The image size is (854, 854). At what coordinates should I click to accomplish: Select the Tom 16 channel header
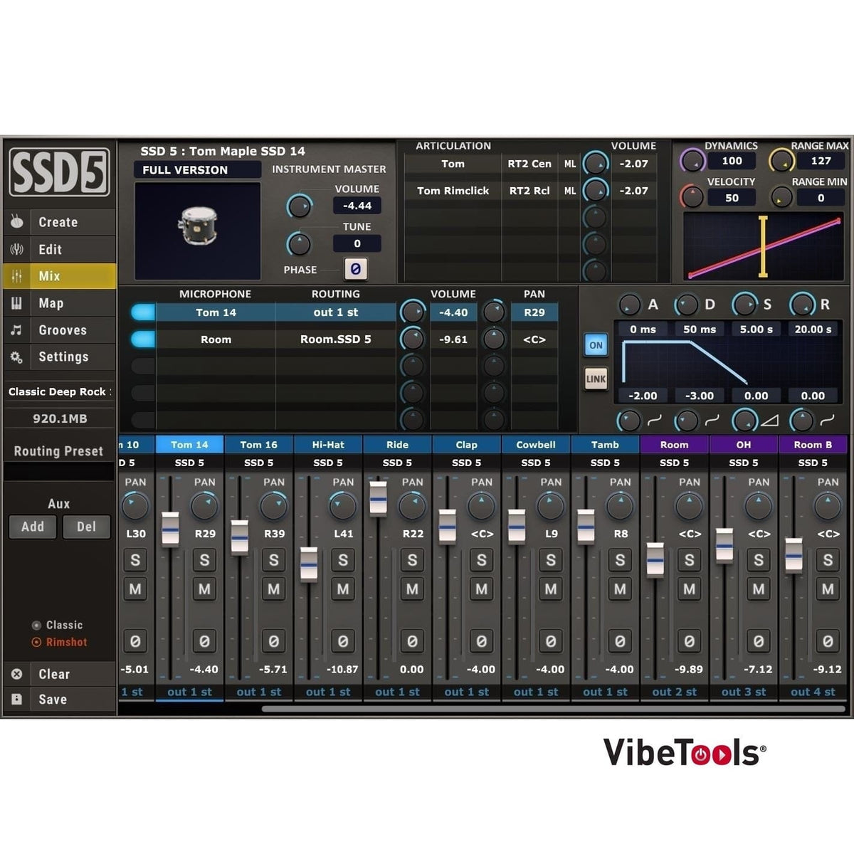259,445
